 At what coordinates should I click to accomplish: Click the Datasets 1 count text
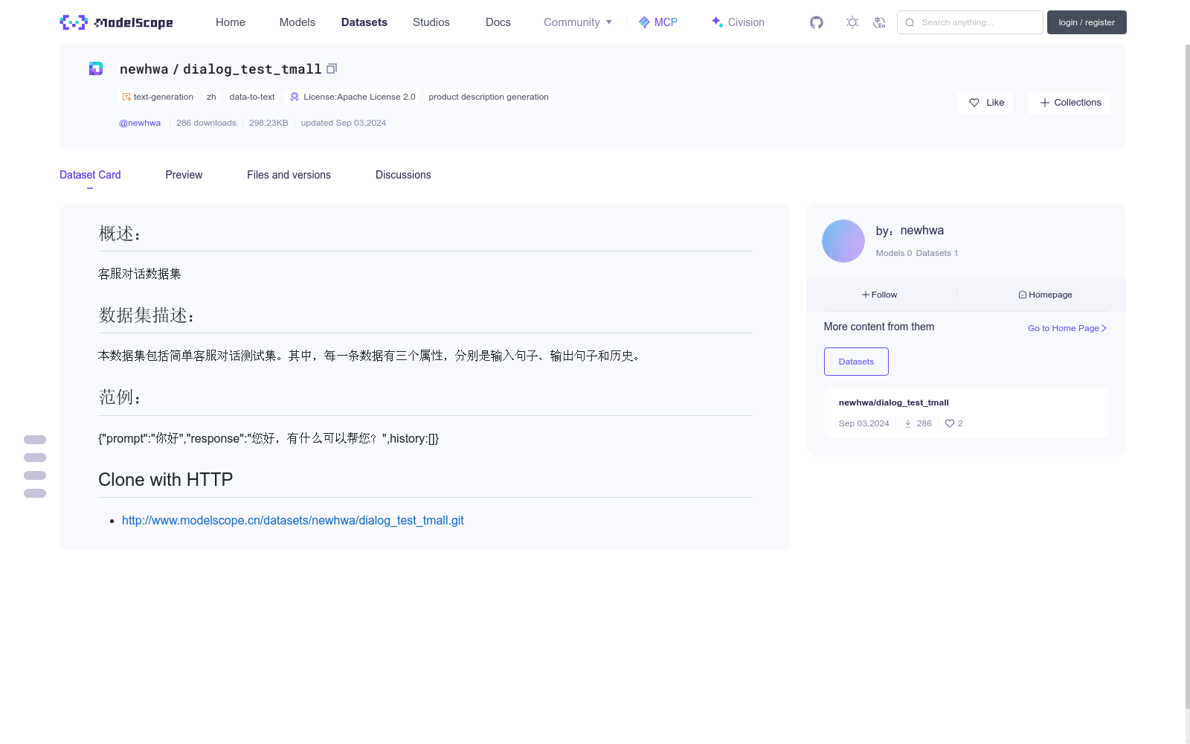pyautogui.click(x=937, y=253)
